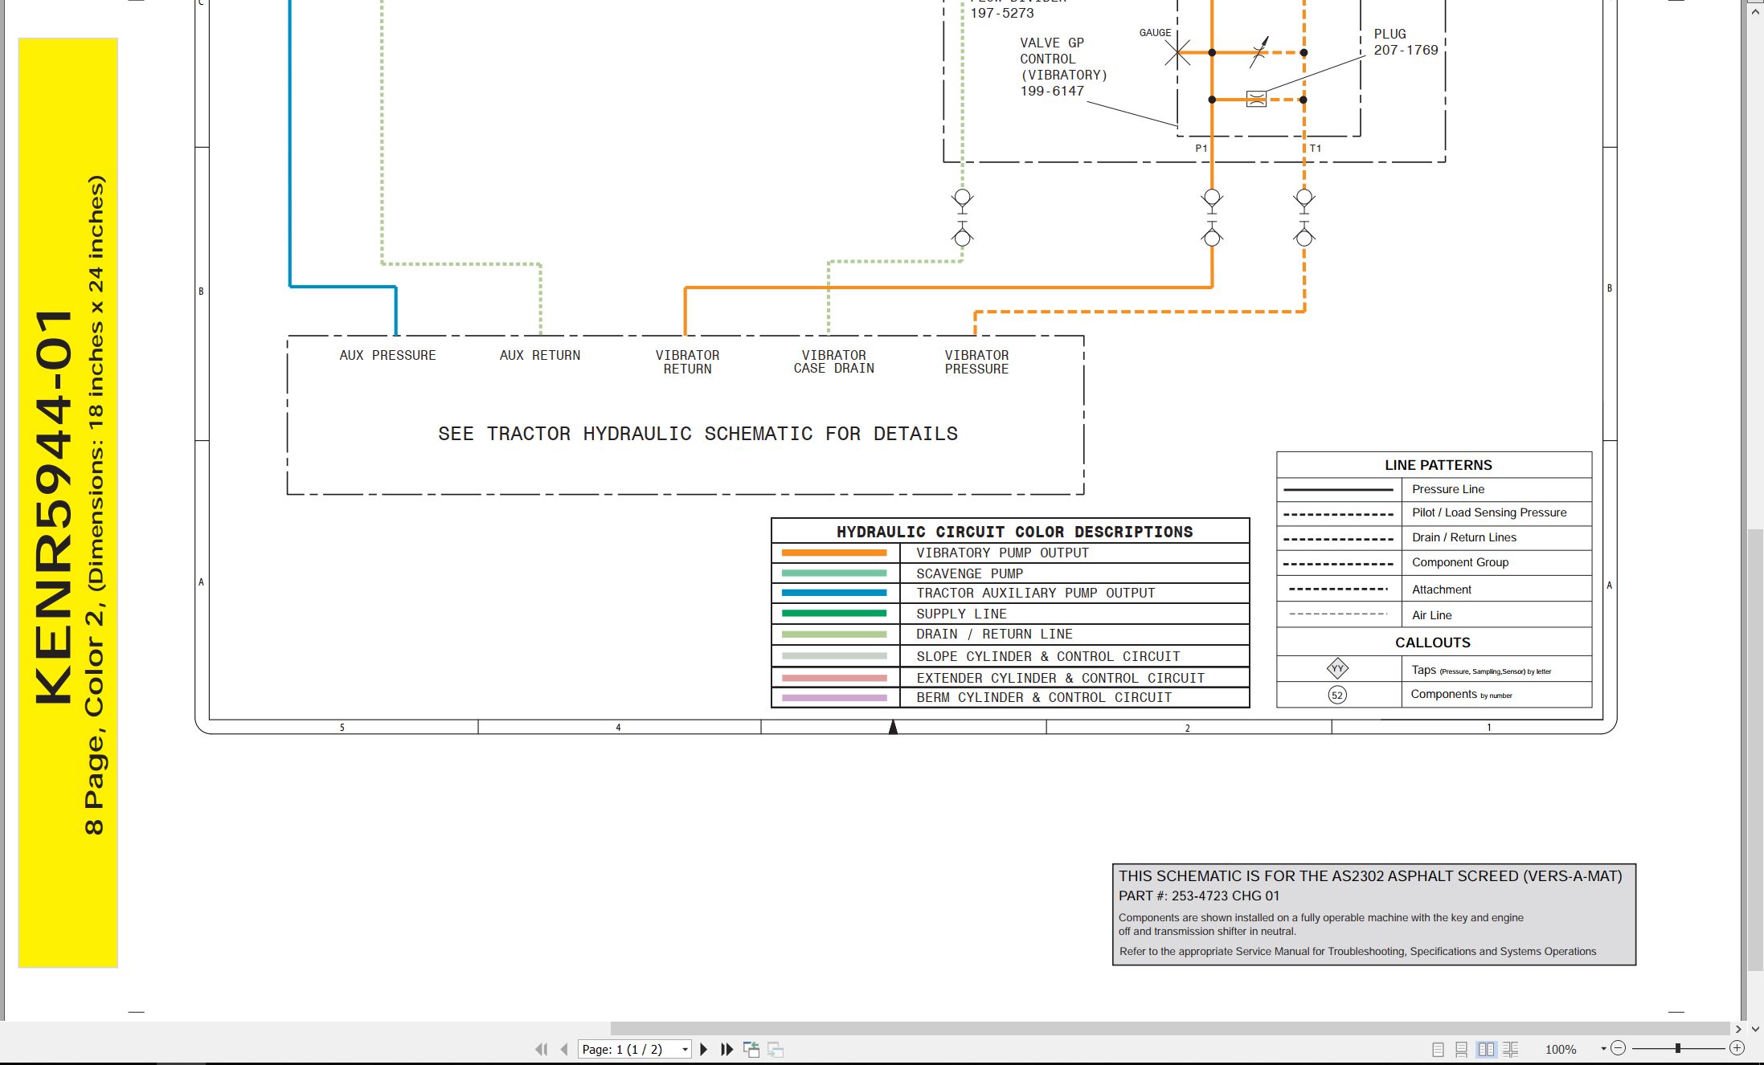Viewport: 1764px width, 1065px height.
Task: Click the HYDRAULIC CIRCUIT COLOR DESCRIPTIONS heading
Action: [1014, 532]
